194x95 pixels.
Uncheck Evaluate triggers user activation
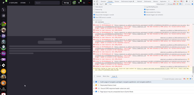(145, 15)
